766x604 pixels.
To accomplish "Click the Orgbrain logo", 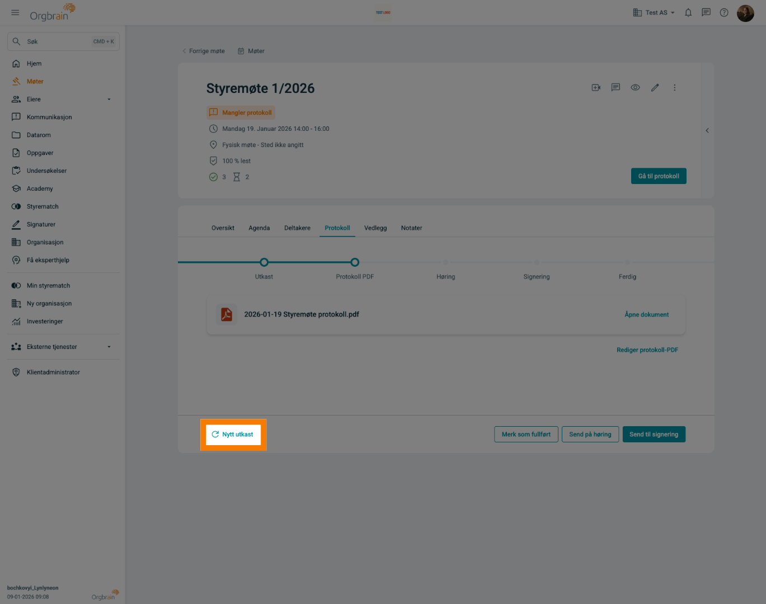I will click(53, 12).
